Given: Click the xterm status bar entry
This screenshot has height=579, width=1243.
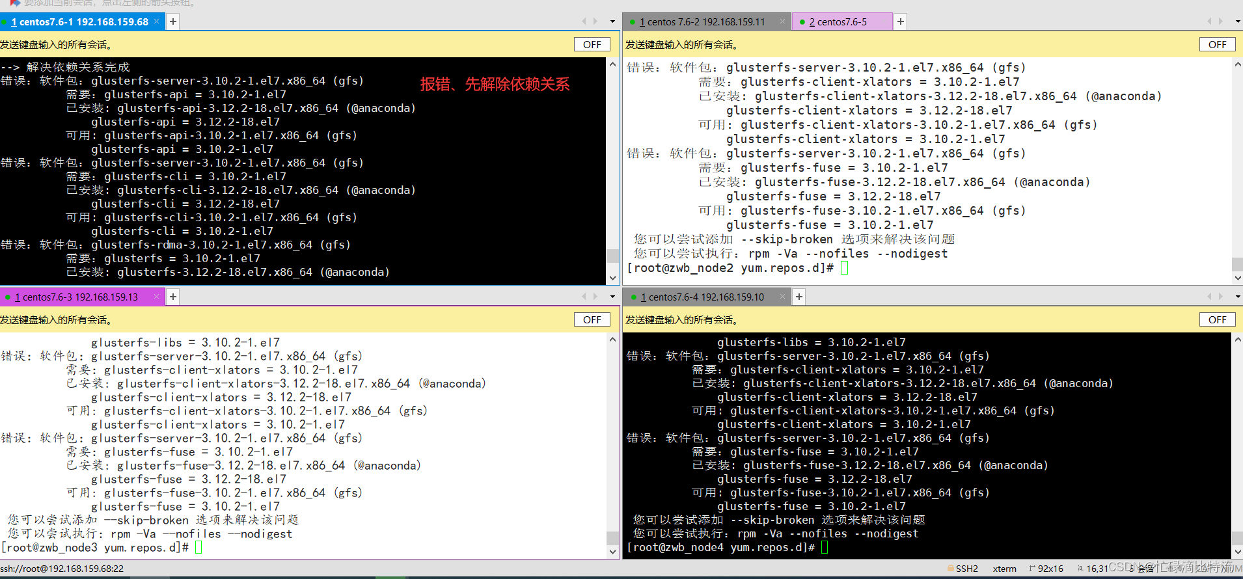Looking at the screenshot, I should pyautogui.click(x=1004, y=569).
